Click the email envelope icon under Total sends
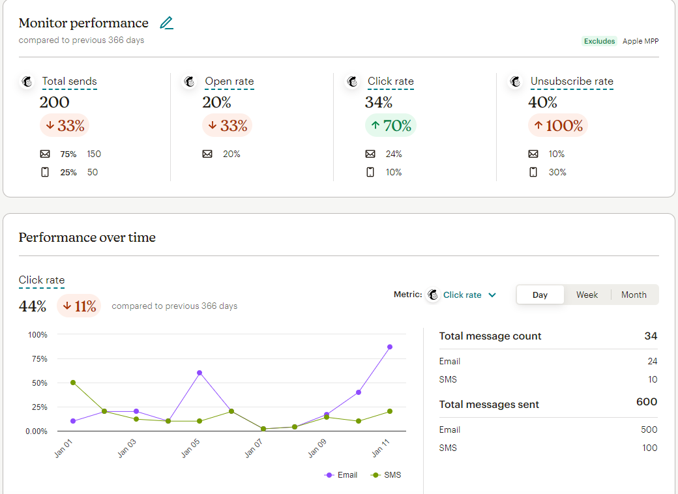Image resolution: width=678 pixels, height=494 pixels. point(45,154)
